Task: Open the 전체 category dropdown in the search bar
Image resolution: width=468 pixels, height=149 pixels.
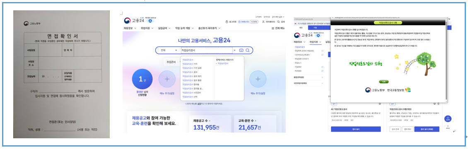Action: click(169, 50)
